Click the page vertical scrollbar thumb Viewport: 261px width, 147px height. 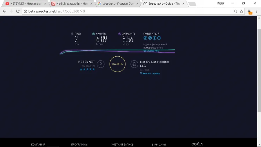(x=259, y=71)
